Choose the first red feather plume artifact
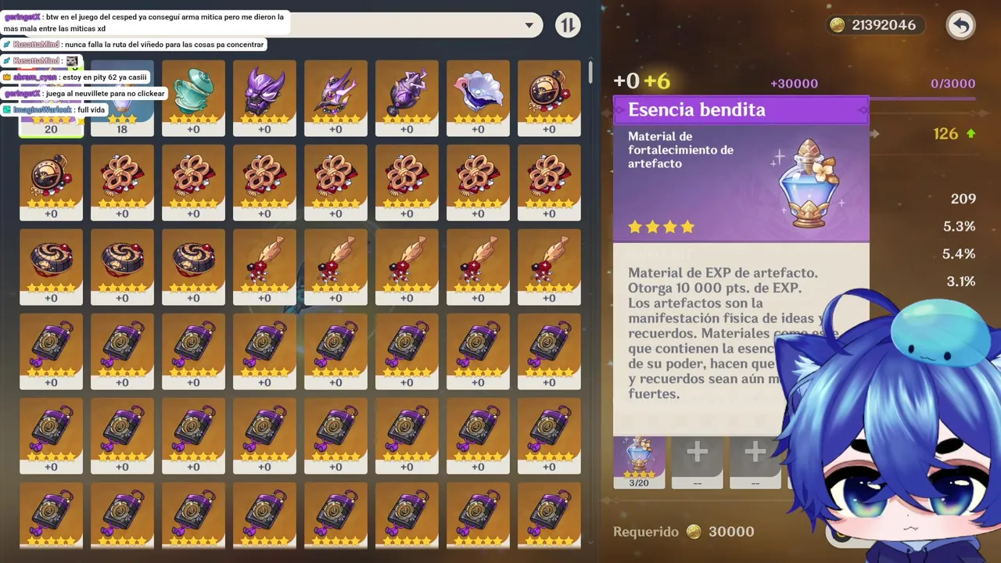Viewport: 1001px width, 563px height. point(264,267)
